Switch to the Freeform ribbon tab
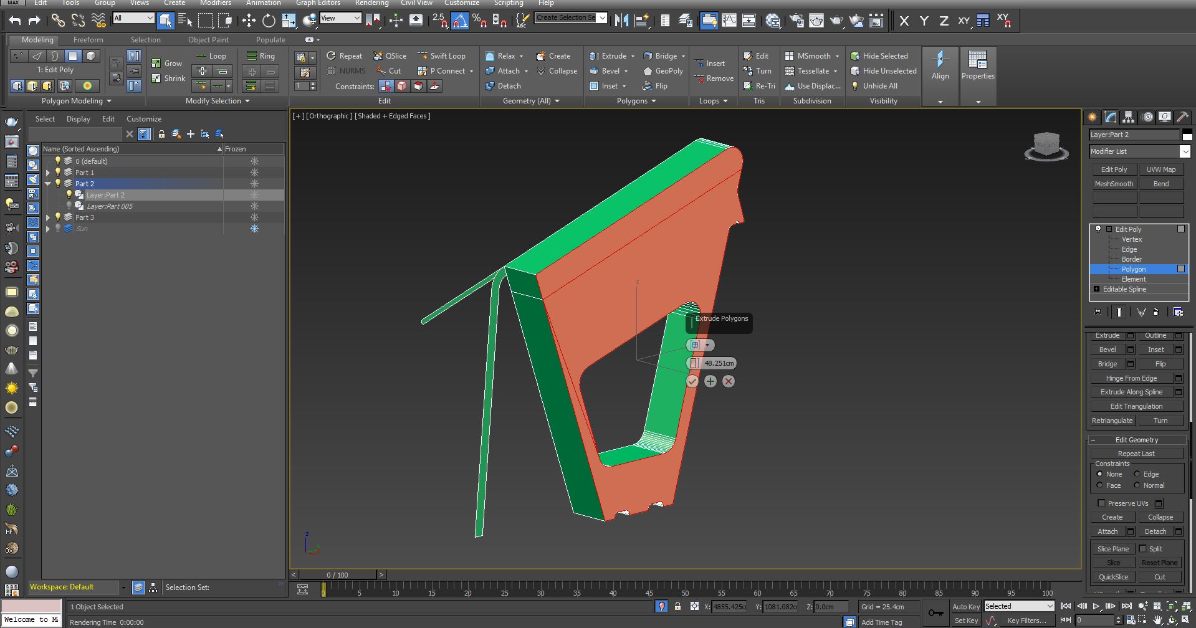Viewport: 1196px width, 628px height. point(88,40)
